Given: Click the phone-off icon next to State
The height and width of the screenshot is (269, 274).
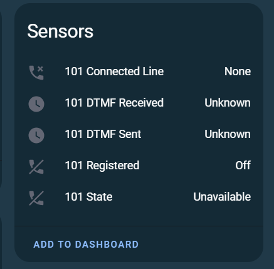Looking at the screenshot, I should 36,198.
